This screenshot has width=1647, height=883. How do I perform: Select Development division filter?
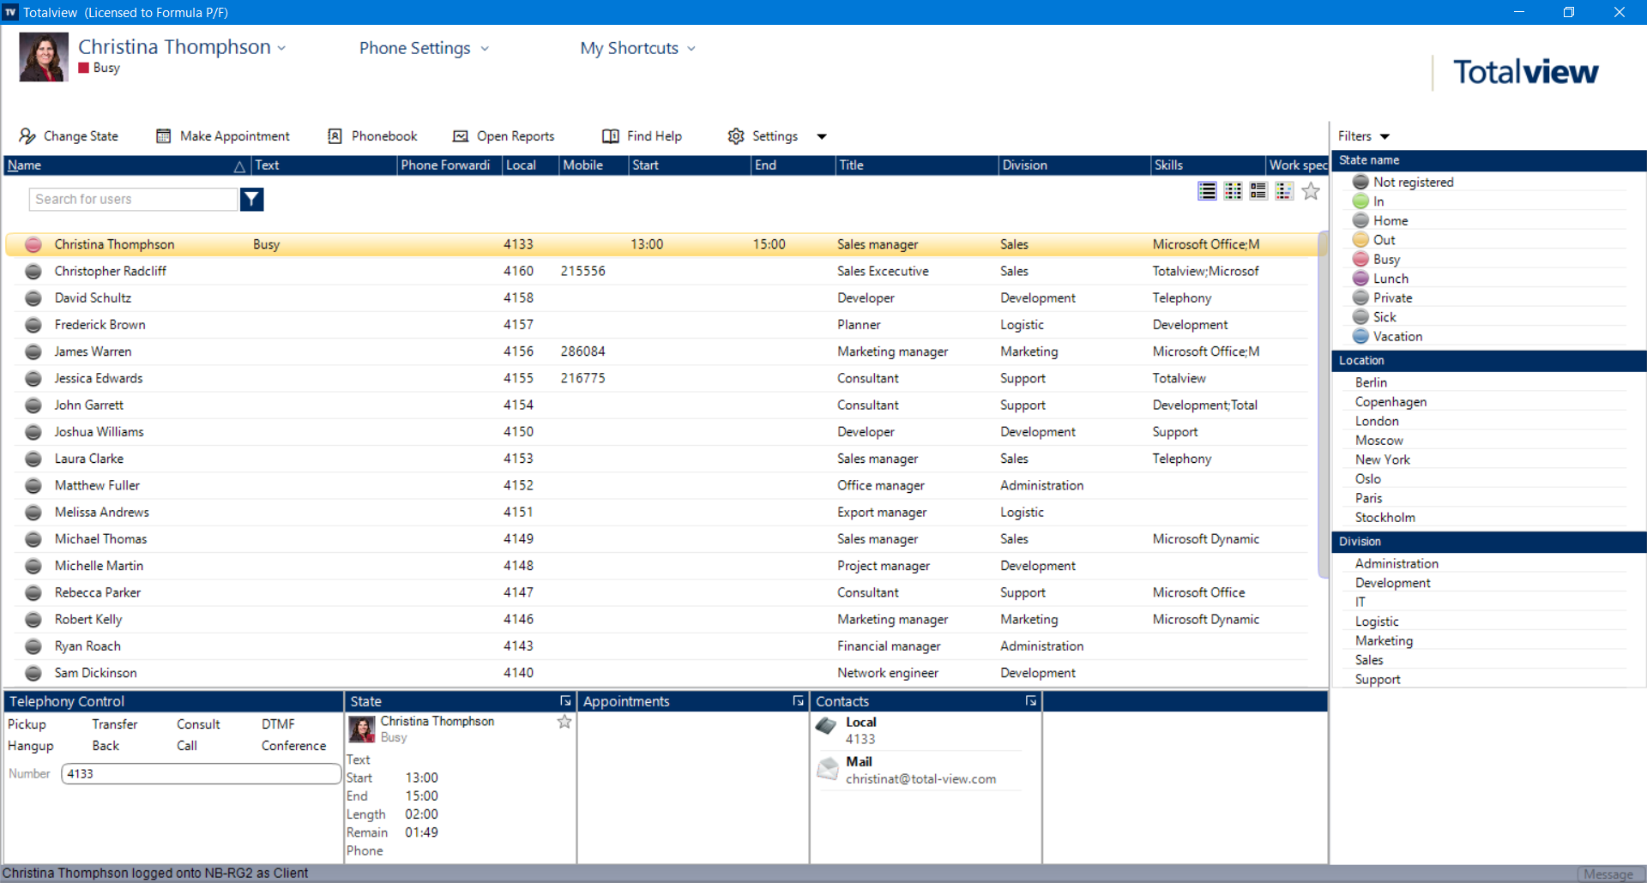click(1392, 583)
